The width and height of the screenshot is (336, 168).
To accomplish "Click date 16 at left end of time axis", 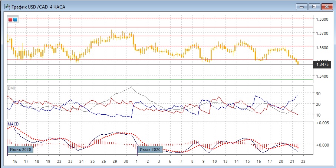I will tap(15, 162).
